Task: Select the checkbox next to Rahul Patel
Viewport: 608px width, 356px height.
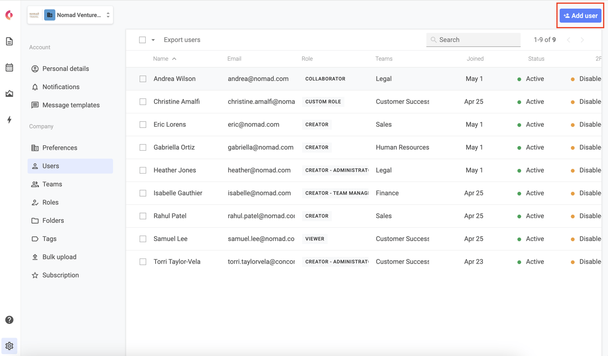Action: (x=143, y=216)
